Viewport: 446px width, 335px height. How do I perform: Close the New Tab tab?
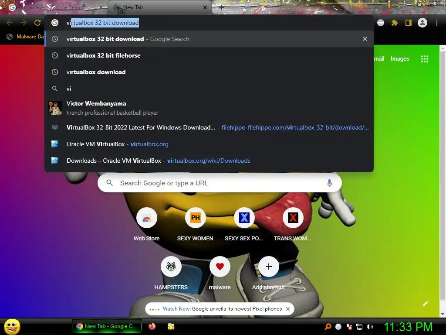click(205, 7)
